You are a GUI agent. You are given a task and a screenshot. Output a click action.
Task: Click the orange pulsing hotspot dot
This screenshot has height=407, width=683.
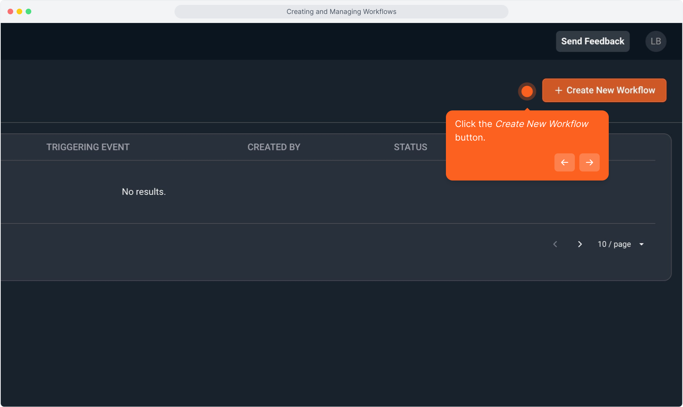pos(527,91)
